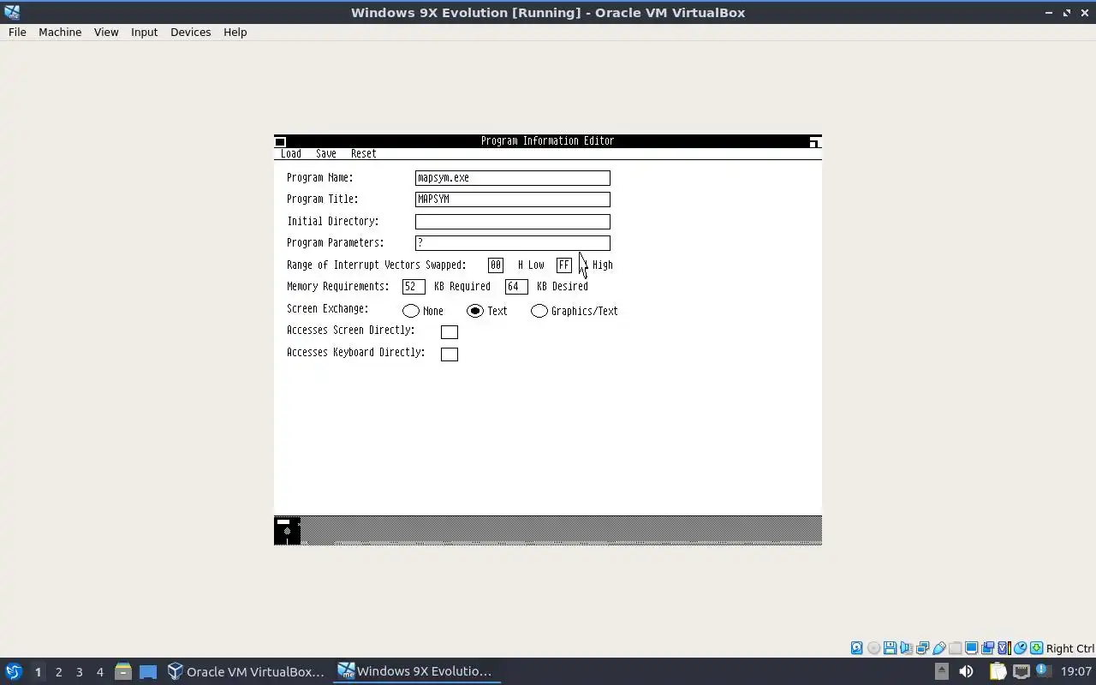Open the application launcher in the taskbar
1096x685 pixels.
14,671
